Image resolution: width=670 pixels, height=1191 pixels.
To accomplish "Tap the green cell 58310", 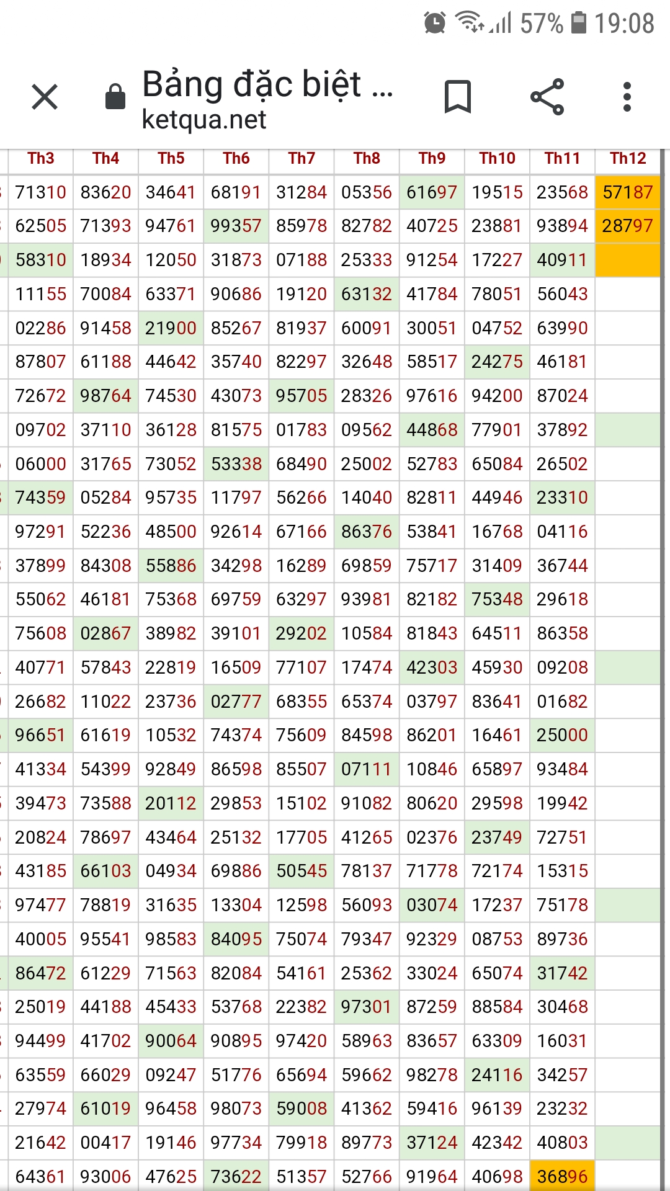I will tap(41, 260).
